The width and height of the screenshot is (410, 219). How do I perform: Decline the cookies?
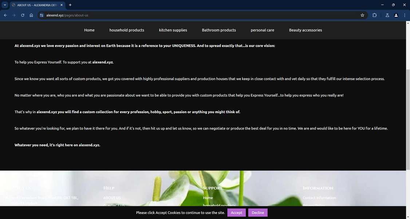pyautogui.click(x=258, y=212)
